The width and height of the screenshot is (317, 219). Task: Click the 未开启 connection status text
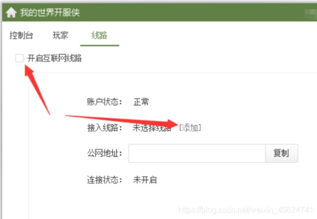145,180
